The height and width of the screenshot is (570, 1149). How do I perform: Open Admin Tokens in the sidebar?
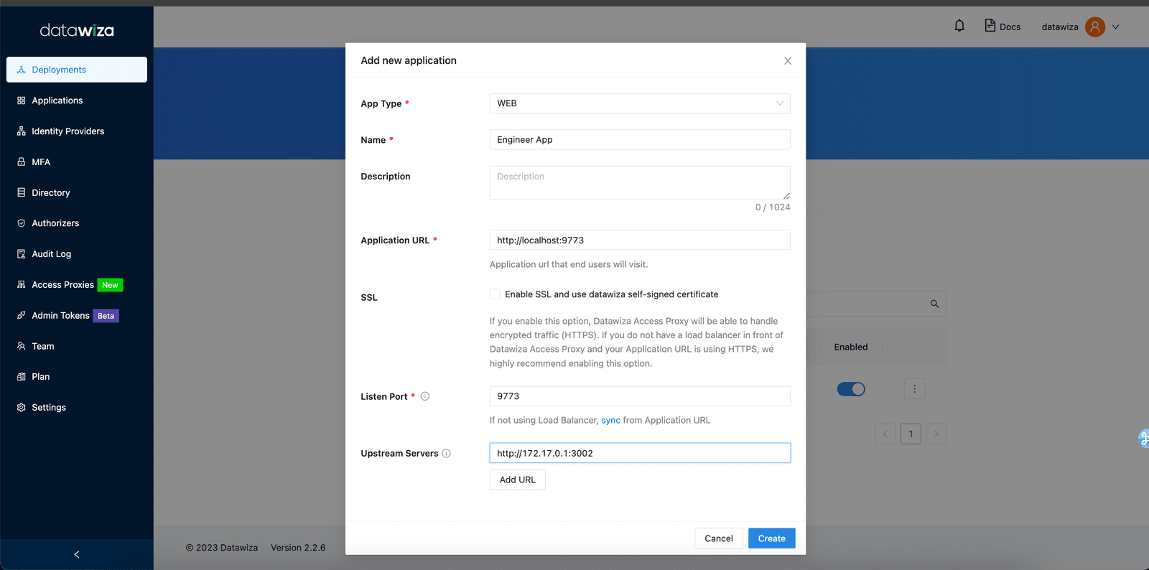(x=77, y=315)
